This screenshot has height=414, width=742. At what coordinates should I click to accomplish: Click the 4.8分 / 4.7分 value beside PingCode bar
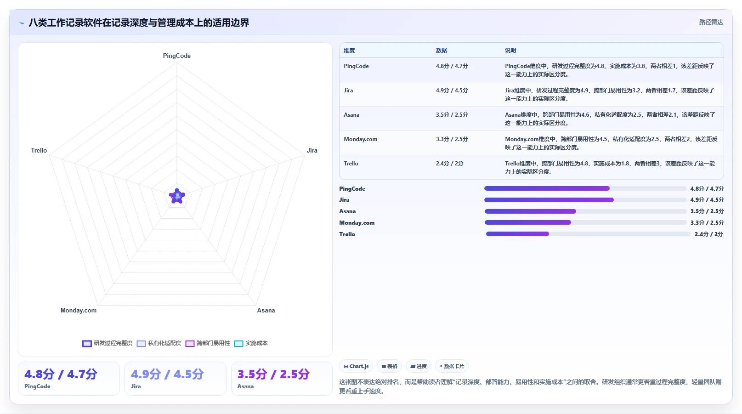pos(707,188)
